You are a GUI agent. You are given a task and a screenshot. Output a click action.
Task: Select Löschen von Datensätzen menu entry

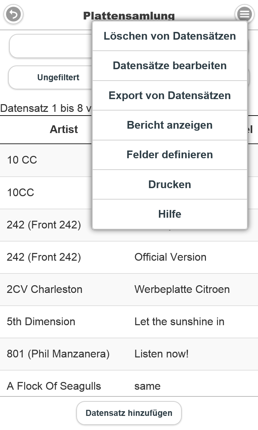pyautogui.click(x=170, y=36)
